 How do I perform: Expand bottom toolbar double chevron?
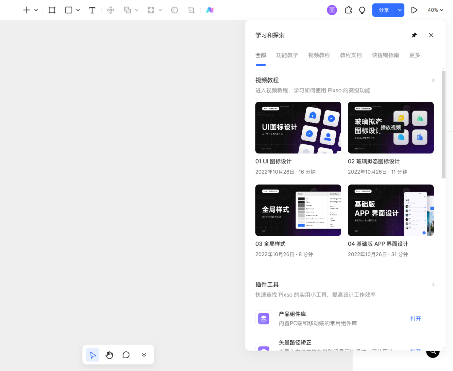[x=144, y=355]
